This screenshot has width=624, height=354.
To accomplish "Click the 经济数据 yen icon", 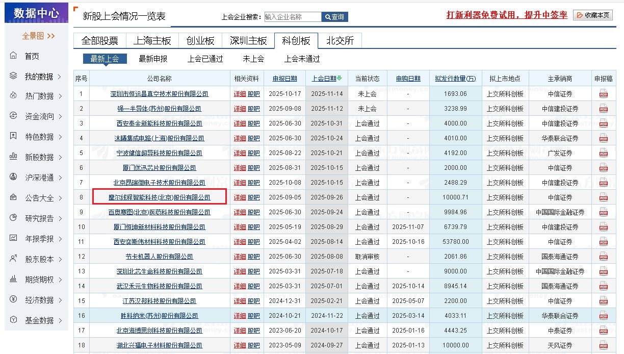I will click(14, 300).
